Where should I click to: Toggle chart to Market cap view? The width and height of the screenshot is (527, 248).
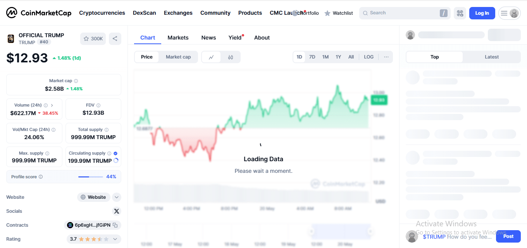point(178,57)
